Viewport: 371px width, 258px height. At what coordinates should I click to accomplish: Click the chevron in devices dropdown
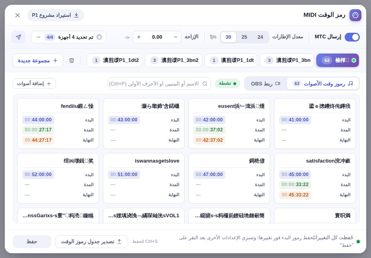39,37
